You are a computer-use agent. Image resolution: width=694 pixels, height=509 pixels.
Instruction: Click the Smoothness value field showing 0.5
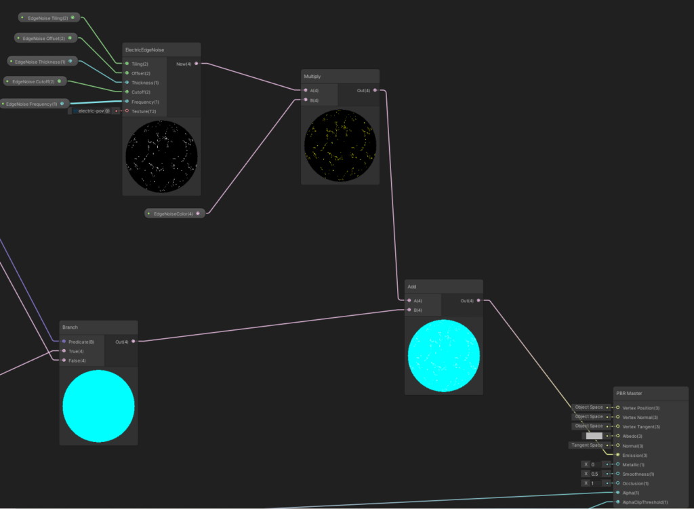coord(595,474)
